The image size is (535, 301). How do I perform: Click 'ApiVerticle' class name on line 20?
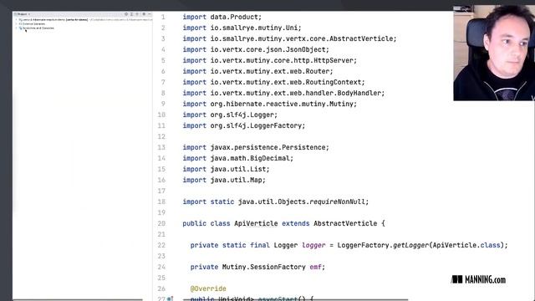point(256,223)
